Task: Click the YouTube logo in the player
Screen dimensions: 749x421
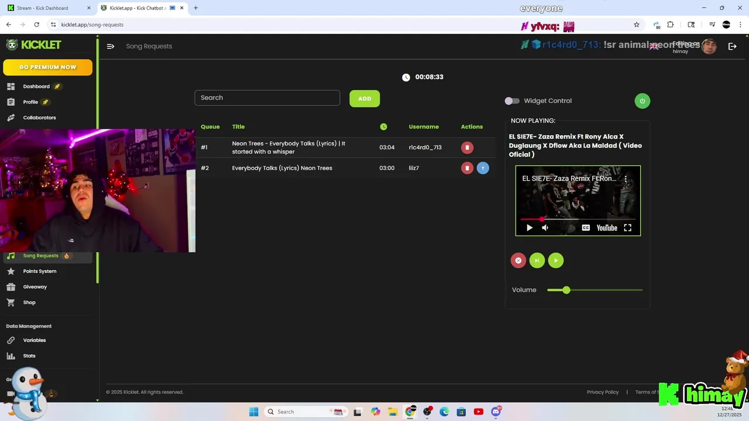Action: tap(607, 228)
